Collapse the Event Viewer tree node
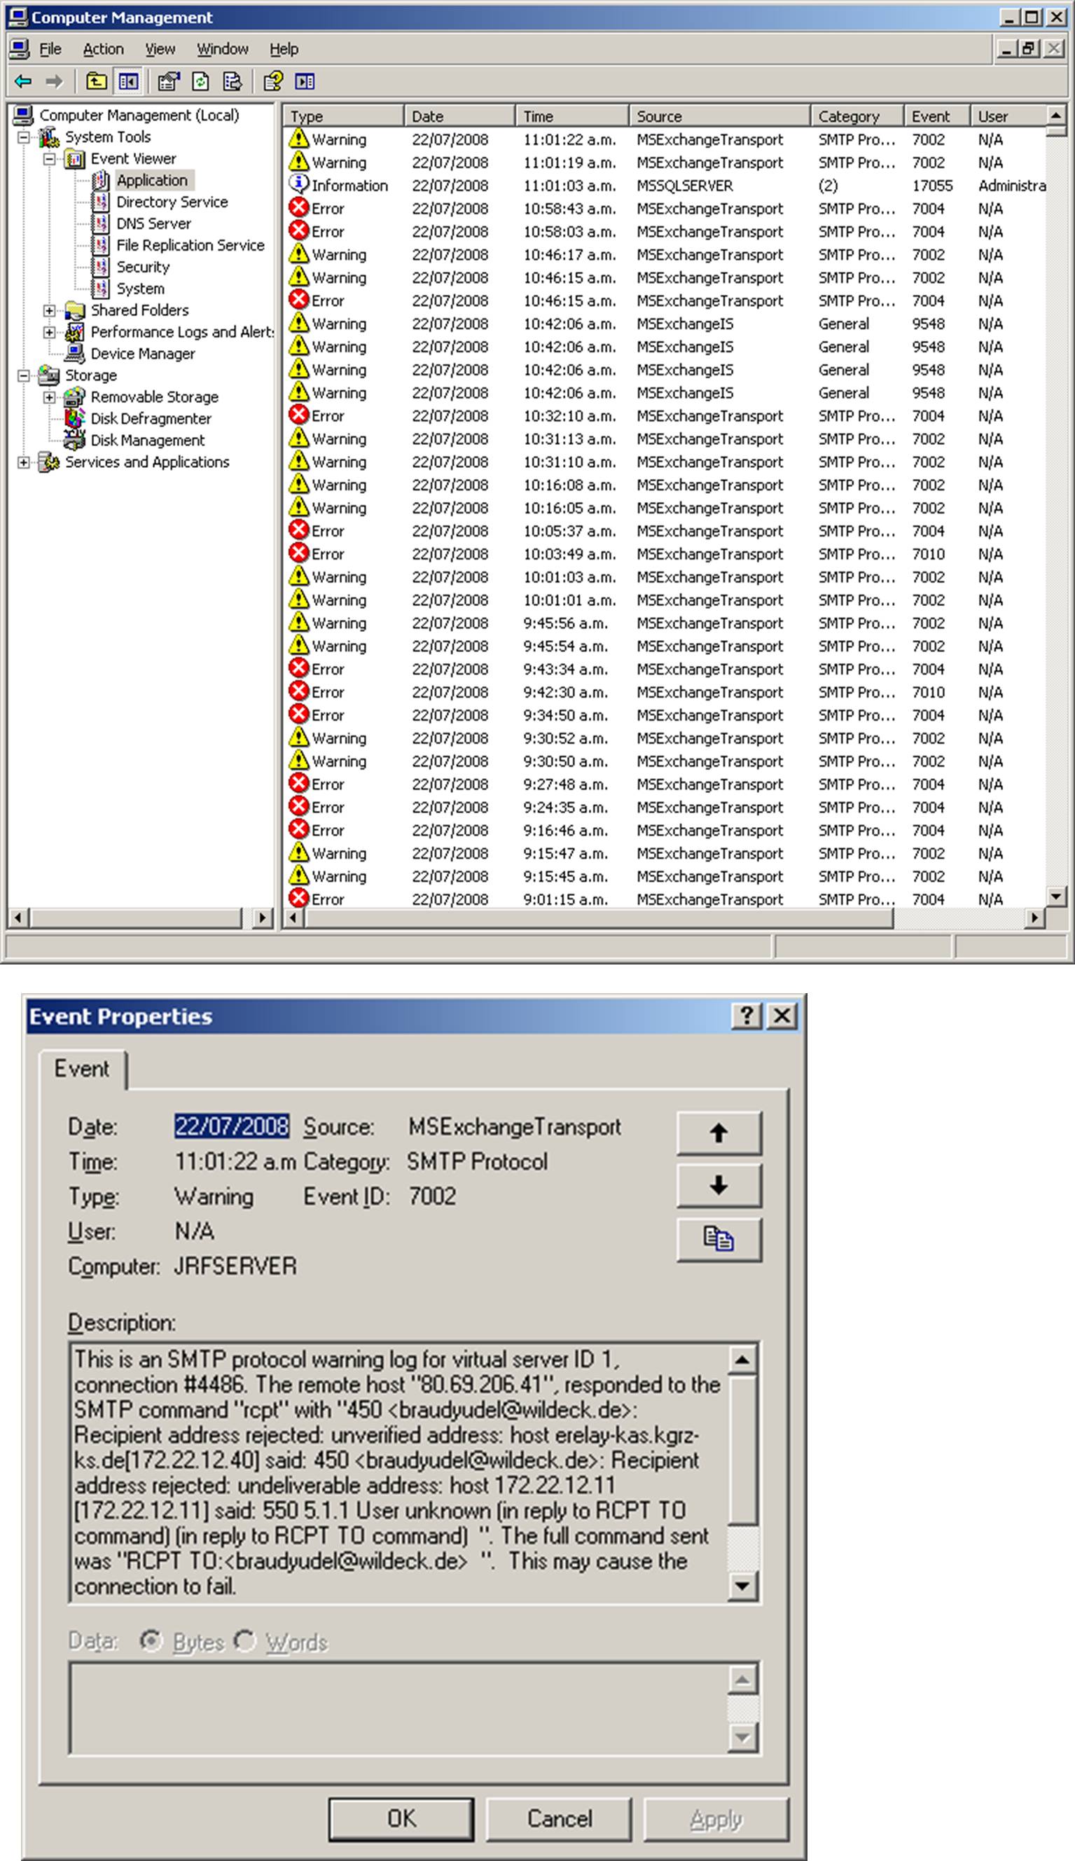The width and height of the screenshot is (1075, 1861). 50,159
